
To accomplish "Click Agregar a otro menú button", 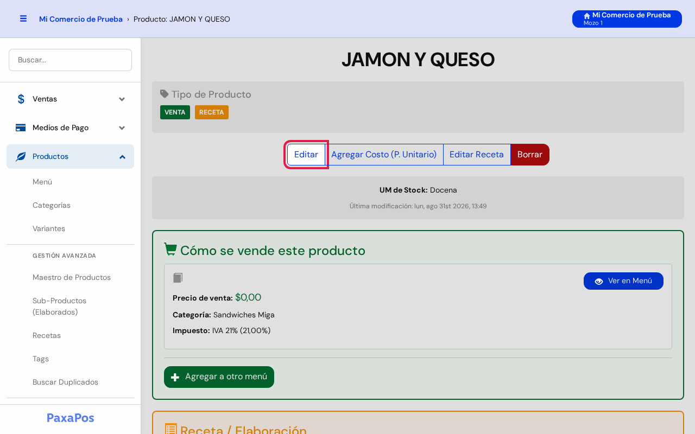I will coord(219,377).
